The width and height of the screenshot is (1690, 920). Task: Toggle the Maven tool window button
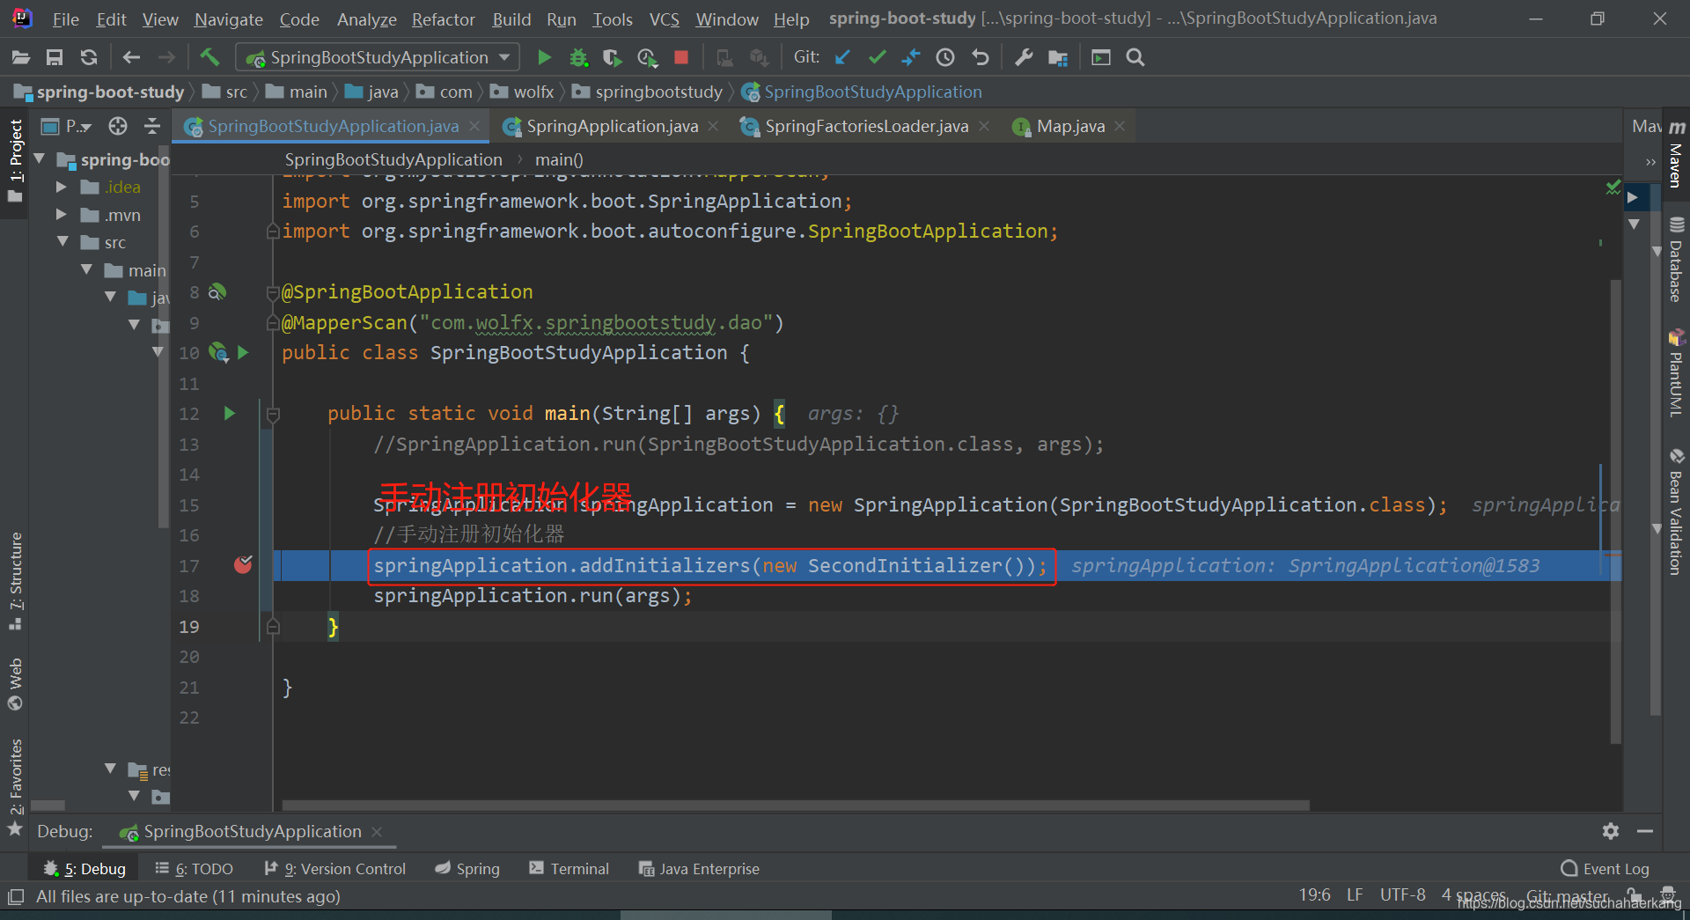point(1676,154)
